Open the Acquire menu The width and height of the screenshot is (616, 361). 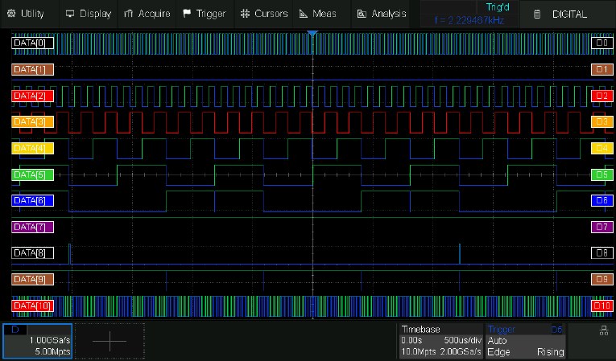coord(147,14)
